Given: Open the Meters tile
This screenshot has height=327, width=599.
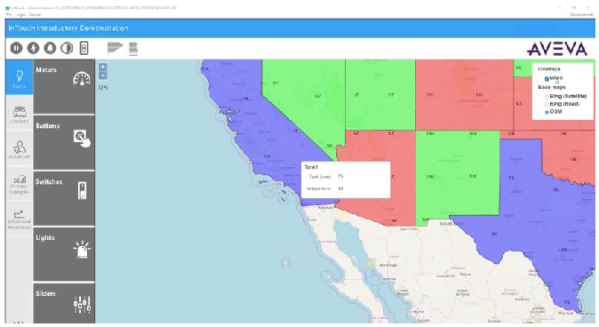Looking at the screenshot, I should 64,86.
